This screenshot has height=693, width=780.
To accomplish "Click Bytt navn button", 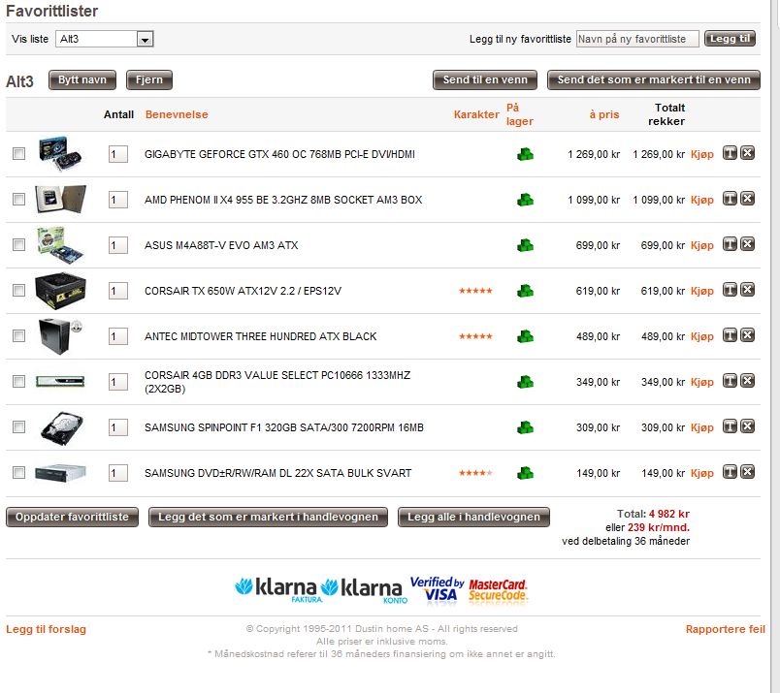I will (x=82, y=80).
